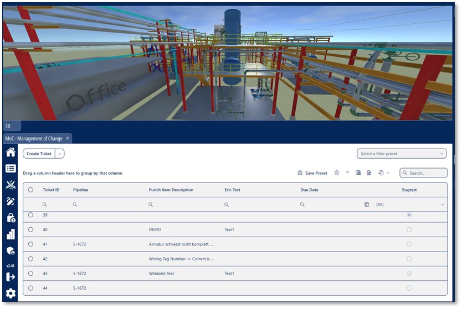Select the row checkbox for ticket 39
Viewport: 462px width, 309px height.
pos(30,215)
